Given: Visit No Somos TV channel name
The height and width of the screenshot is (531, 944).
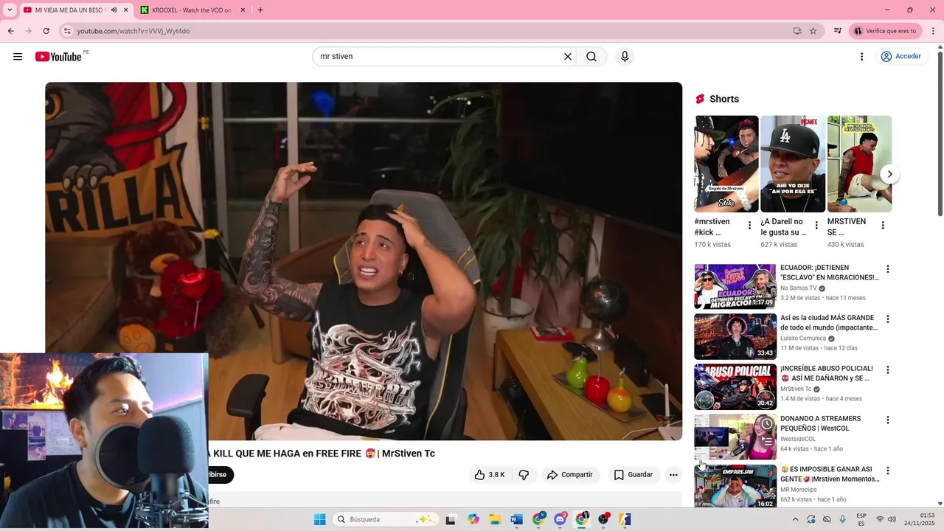Looking at the screenshot, I should pyautogui.click(x=799, y=288).
